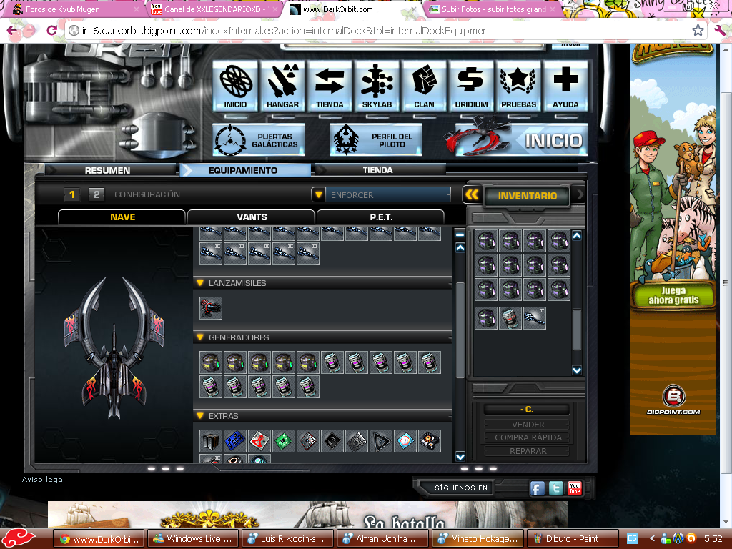The width and height of the screenshot is (732, 549).
Task: Open the PRUEBAS achievements section
Action: [x=518, y=86]
